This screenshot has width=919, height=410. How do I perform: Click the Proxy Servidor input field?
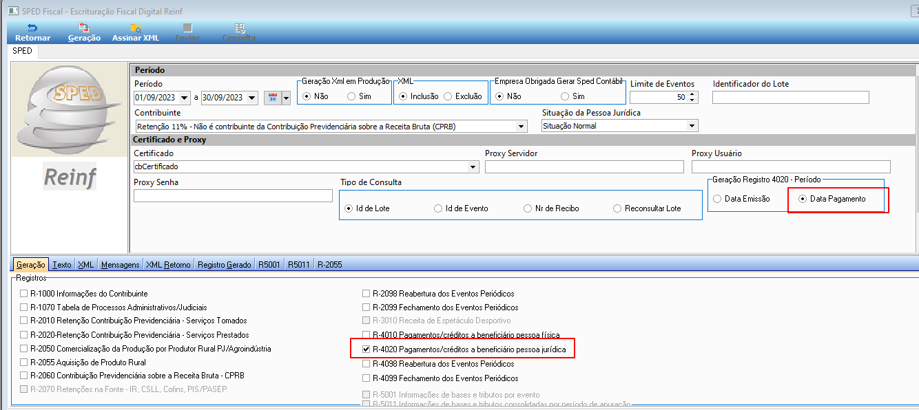click(x=584, y=167)
